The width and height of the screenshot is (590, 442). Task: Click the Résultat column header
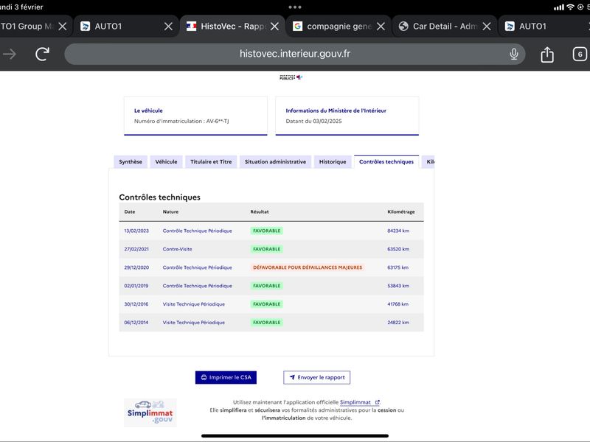coord(260,212)
